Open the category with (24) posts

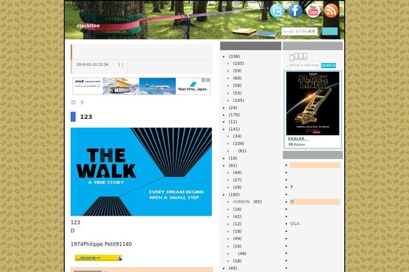coord(232,107)
